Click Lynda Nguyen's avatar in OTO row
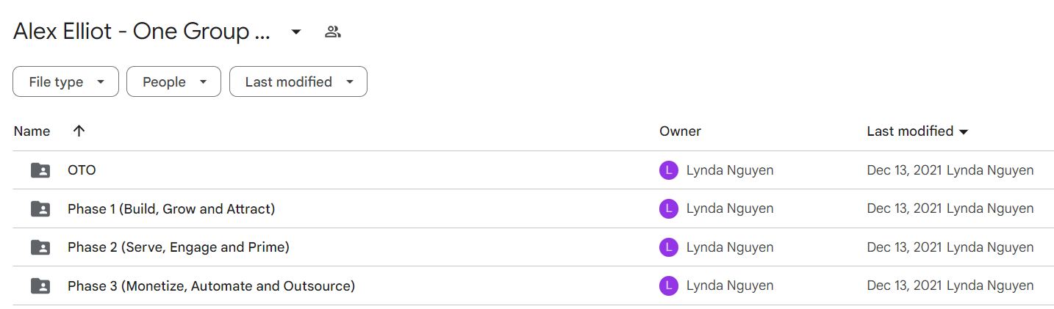Image resolution: width=1054 pixels, height=309 pixels. click(x=669, y=170)
